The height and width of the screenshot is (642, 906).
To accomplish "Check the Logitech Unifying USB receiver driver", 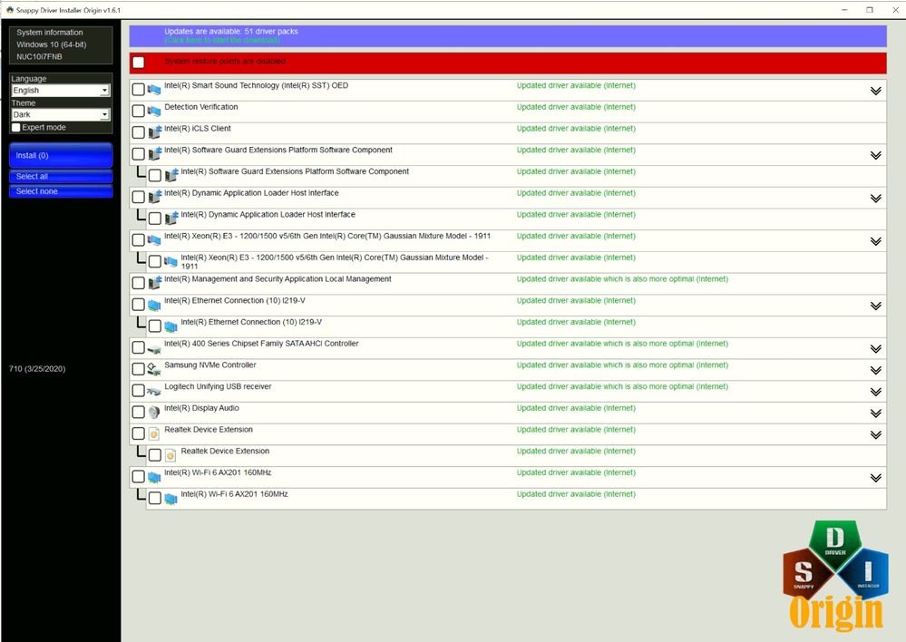I will 139,391.
